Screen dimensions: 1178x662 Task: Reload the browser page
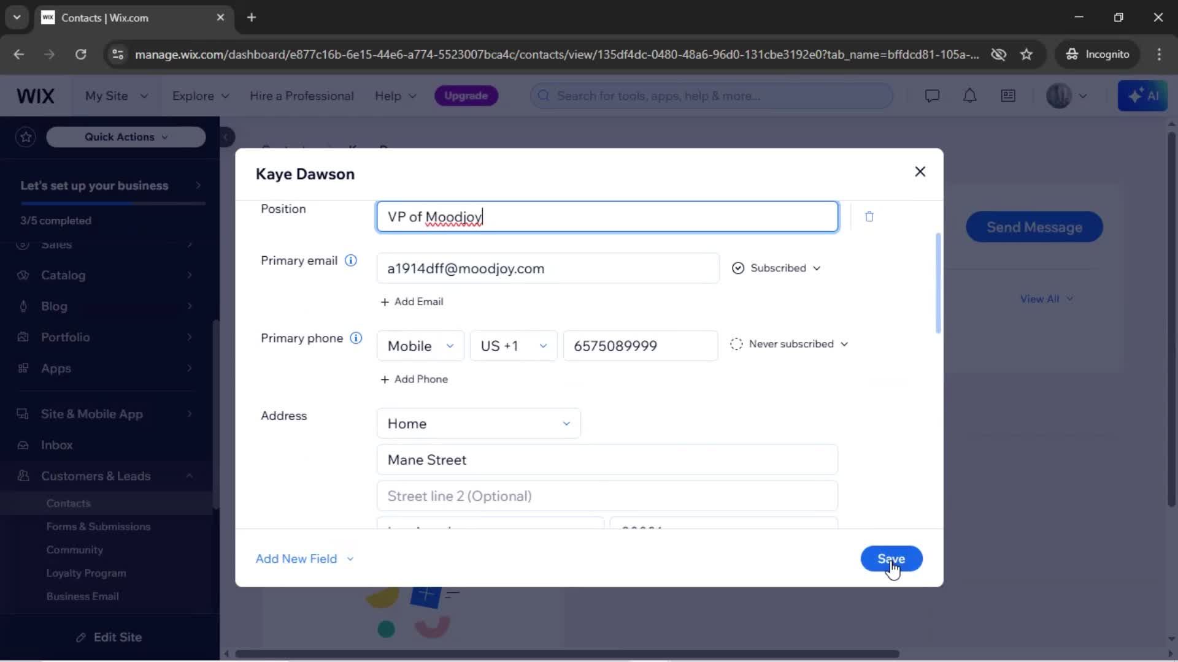(80, 55)
